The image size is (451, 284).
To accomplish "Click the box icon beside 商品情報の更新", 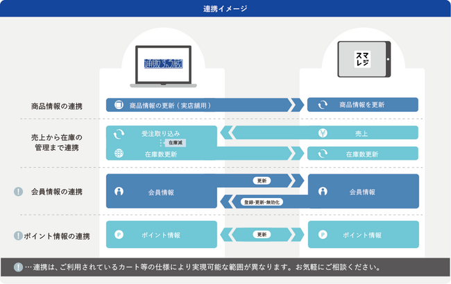I will pos(118,105).
